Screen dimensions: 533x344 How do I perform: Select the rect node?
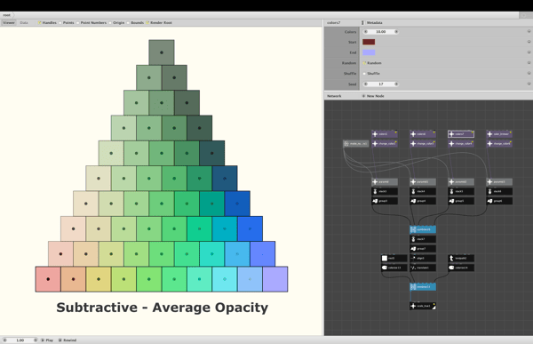394,259
